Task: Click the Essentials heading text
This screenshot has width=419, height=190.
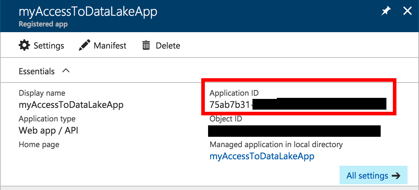Action: point(37,71)
